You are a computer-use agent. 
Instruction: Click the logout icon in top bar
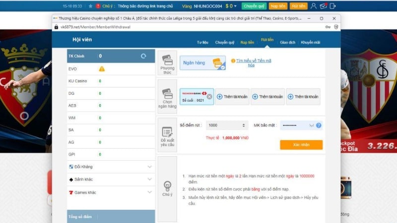333,6
